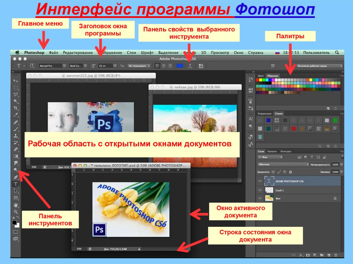The height and width of the screenshot is (264, 353).
Task: Select the Pen tool
Action: 16,177
